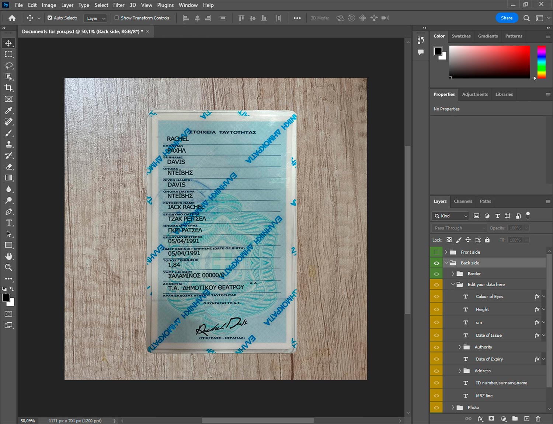This screenshot has height=424, width=553.
Task: Click the hue spectrum slider strip
Action: pos(541,62)
